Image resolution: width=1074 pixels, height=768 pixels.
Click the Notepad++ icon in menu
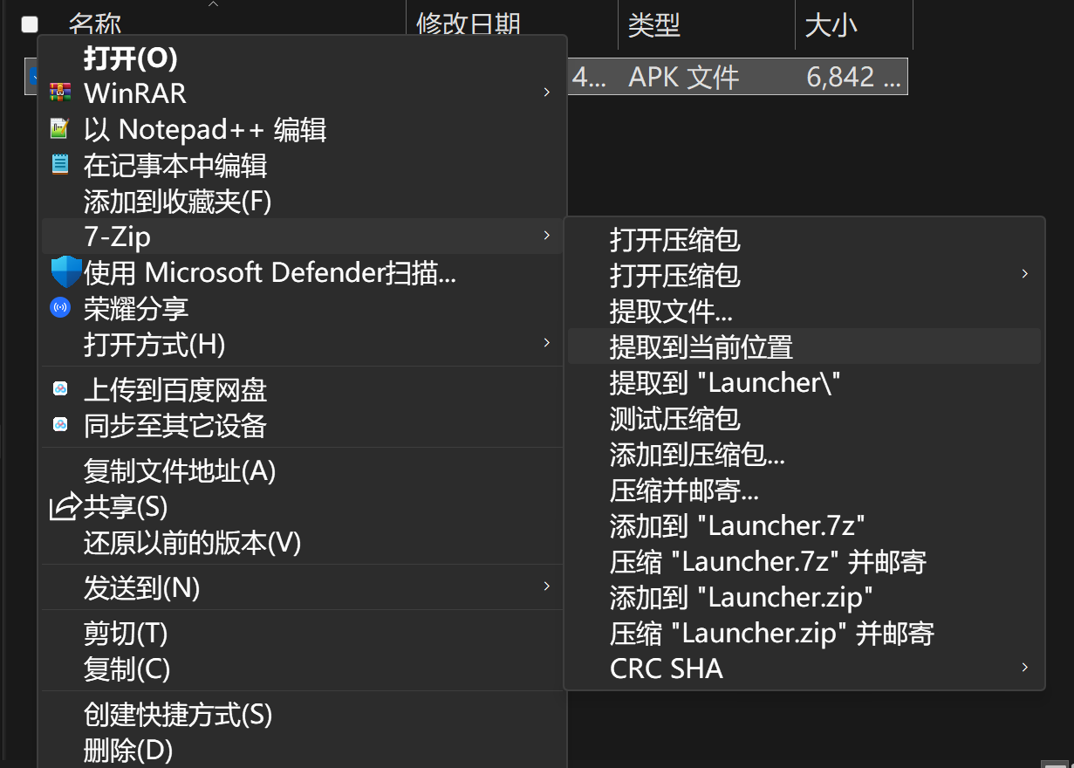59,129
